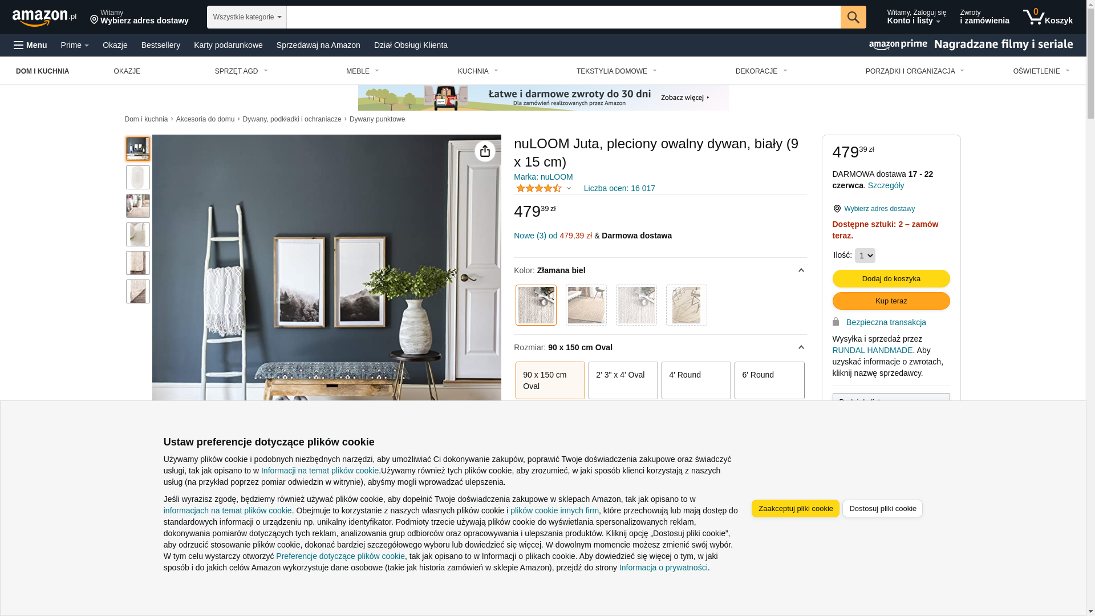Click inside the main search input field
Screen dimensions: 1095x616
(563, 17)
